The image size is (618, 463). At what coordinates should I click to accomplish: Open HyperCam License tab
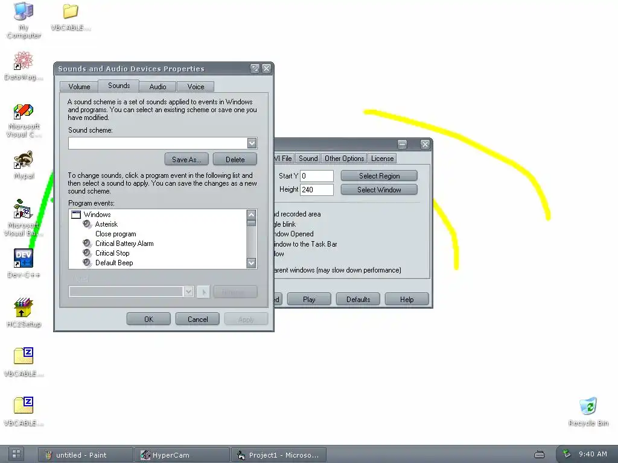382,159
